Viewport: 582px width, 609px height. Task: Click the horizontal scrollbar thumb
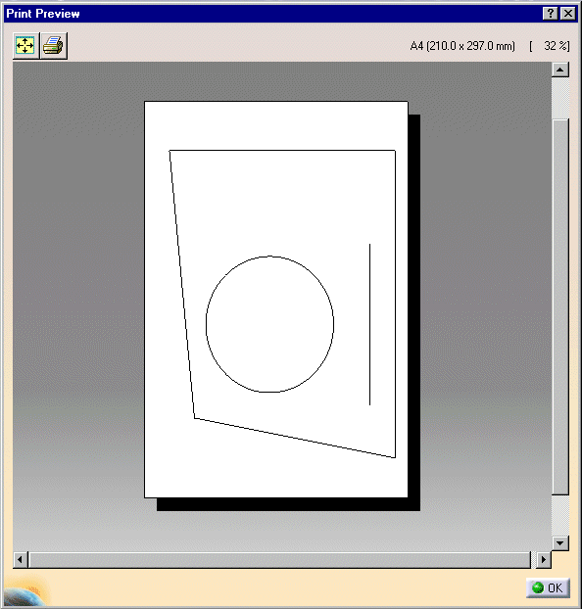tap(280, 560)
